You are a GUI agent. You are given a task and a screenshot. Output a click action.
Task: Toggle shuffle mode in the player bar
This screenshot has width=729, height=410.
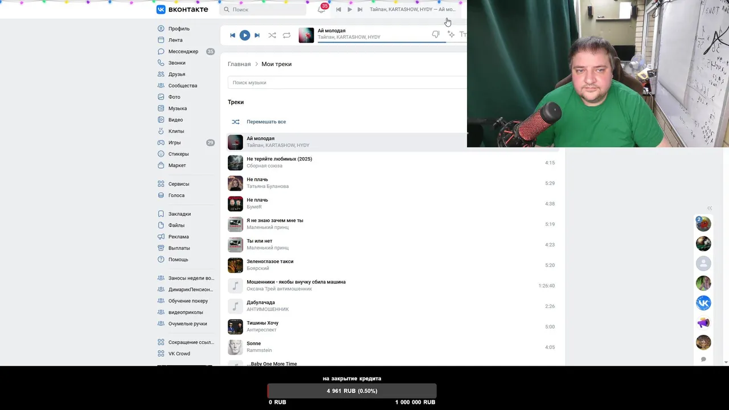click(272, 35)
